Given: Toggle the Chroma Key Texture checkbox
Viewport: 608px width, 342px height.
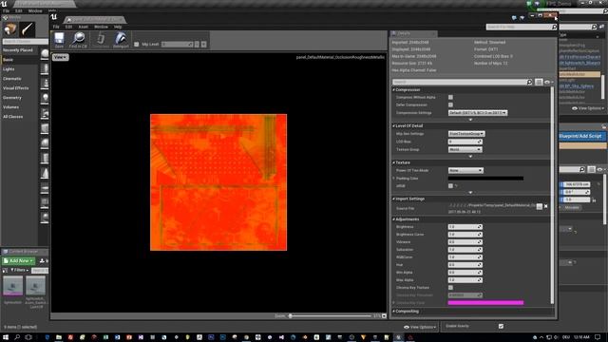Looking at the screenshot, I should click(x=450, y=287).
